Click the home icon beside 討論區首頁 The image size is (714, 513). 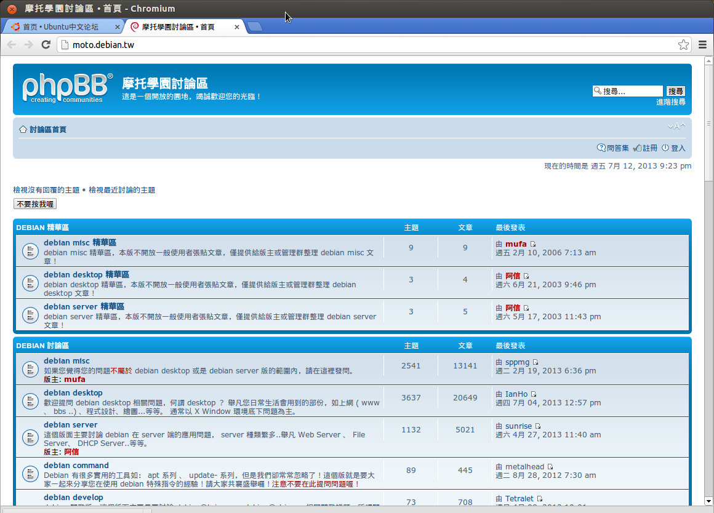click(x=23, y=129)
